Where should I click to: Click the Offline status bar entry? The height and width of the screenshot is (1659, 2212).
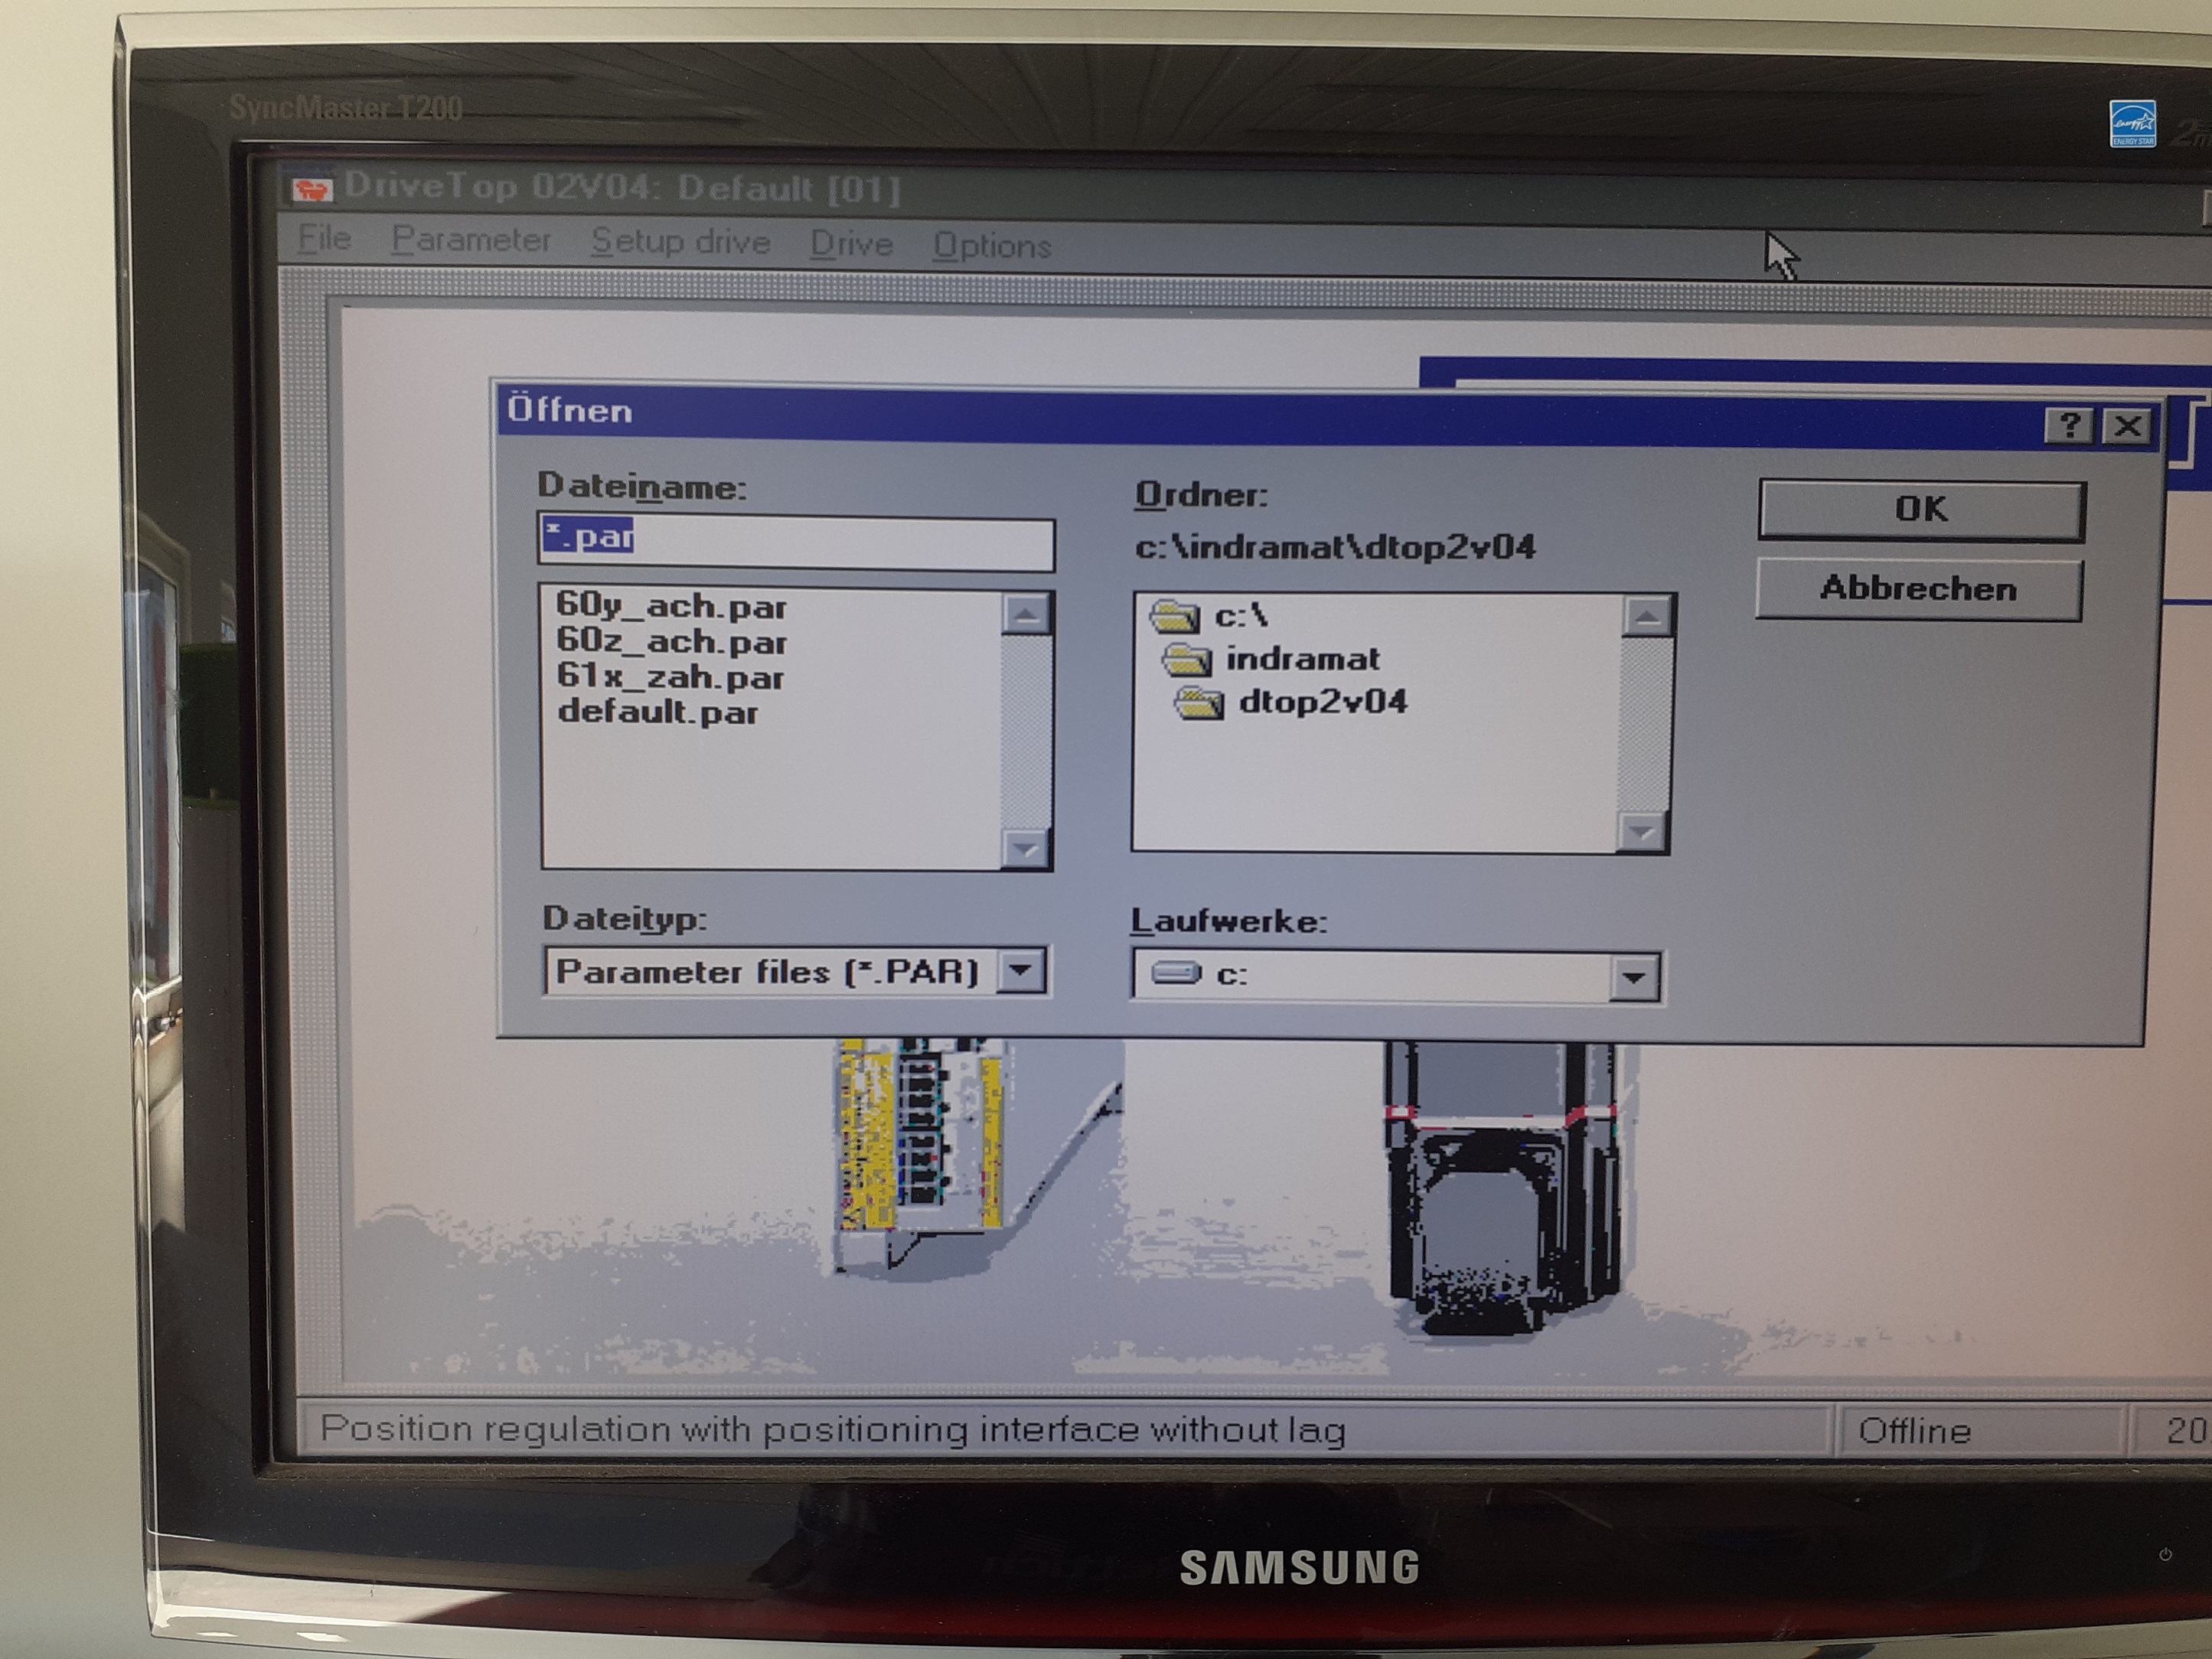click(1914, 1431)
